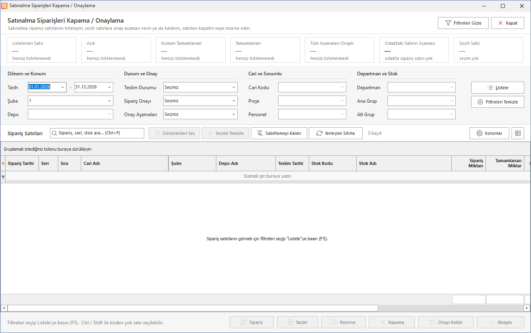Click the Açık summary card
The height and width of the screenshot is (333, 531).
point(116,50)
